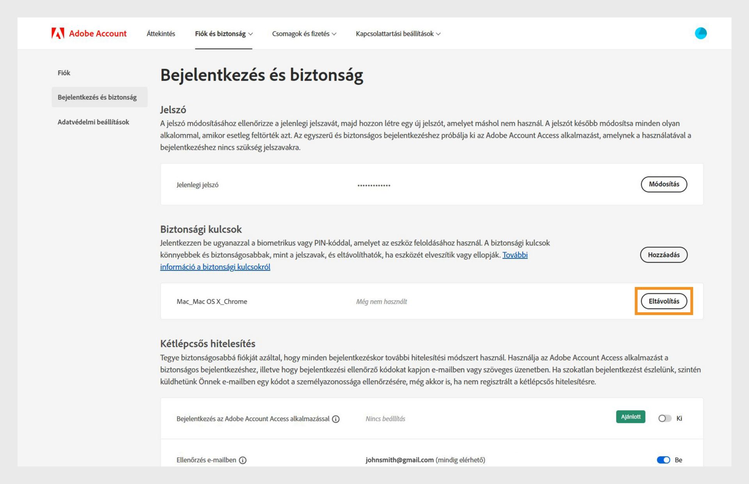The width and height of the screenshot is (749, 484).
Task: Click the Ajánlott green badge
Action: pos(630,417)
